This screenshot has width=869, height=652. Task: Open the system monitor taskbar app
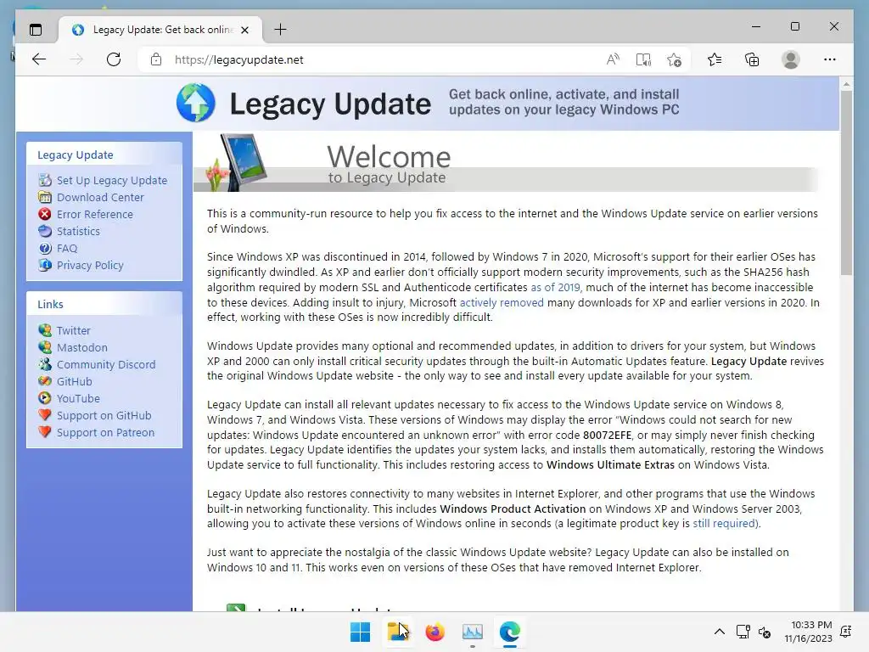pos(472,632)
